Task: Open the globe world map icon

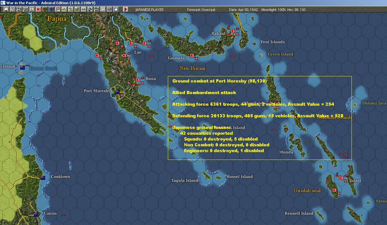Action: pyautogui.click(x=90, y=9)
